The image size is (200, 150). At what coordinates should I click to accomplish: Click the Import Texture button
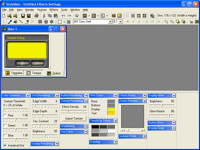[x=74, y=118]
